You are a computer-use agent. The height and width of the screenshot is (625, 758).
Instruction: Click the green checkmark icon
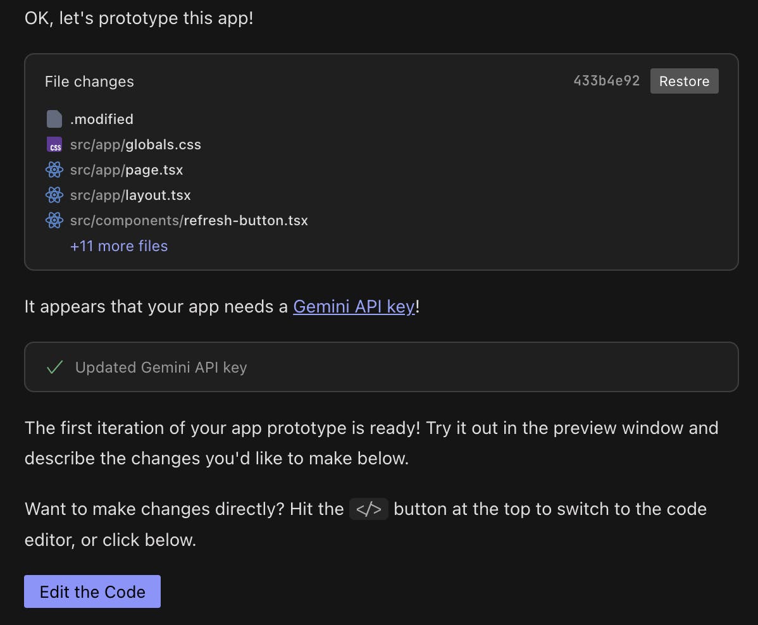pyautogui.click(x=55, y=368)
